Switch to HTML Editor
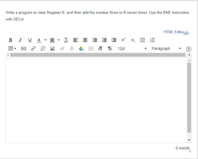198x159 pixels. (174, 32)
